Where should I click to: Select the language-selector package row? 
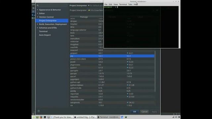pos(87,30)
